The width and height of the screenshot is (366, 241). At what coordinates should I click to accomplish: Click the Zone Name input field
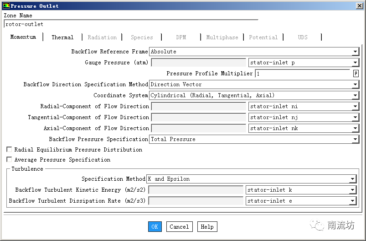(x=131, y=24)
